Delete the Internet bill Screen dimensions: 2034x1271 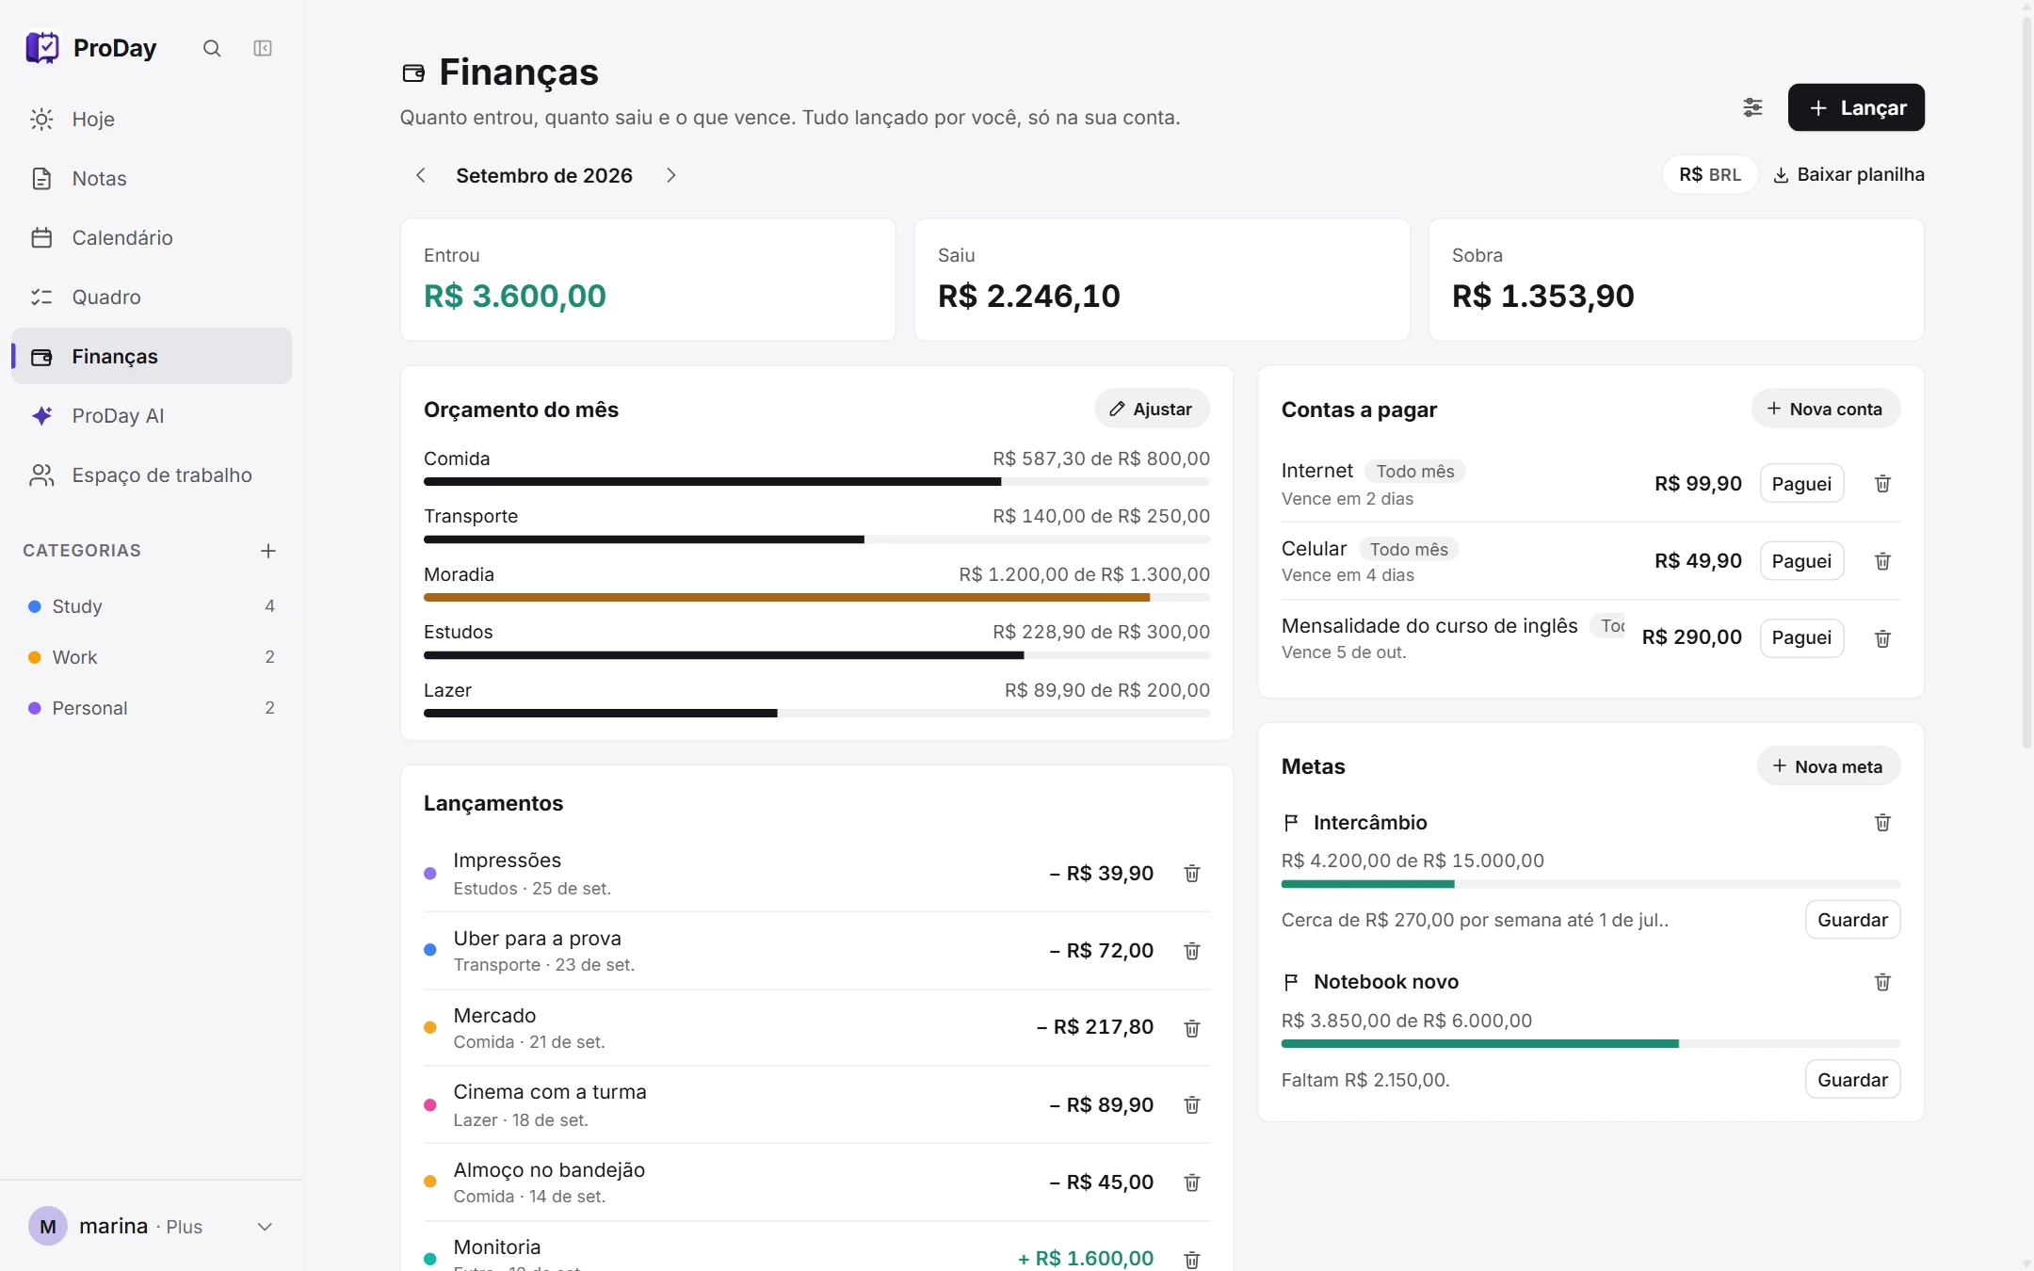[1882, 484]
